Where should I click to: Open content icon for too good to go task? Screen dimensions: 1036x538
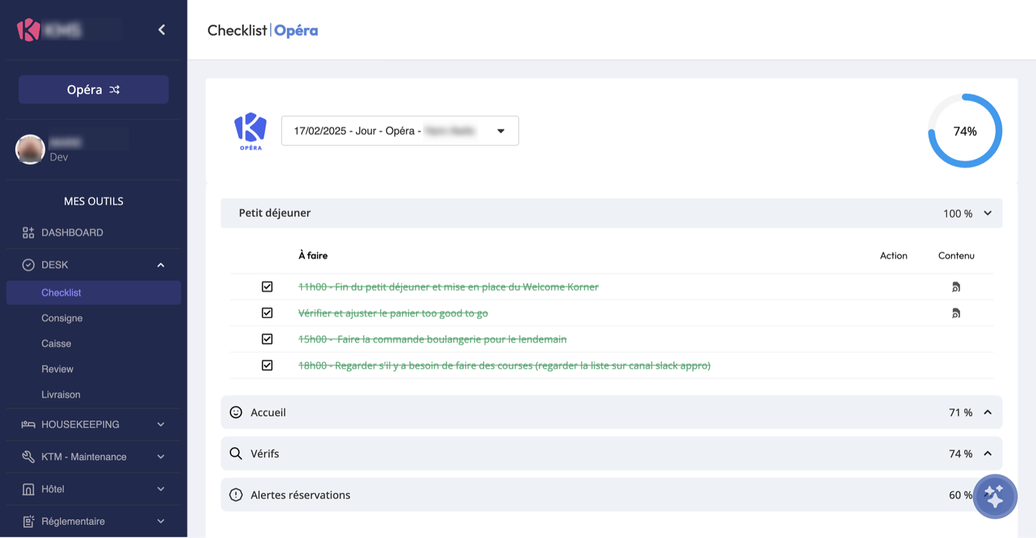(956, 313)
